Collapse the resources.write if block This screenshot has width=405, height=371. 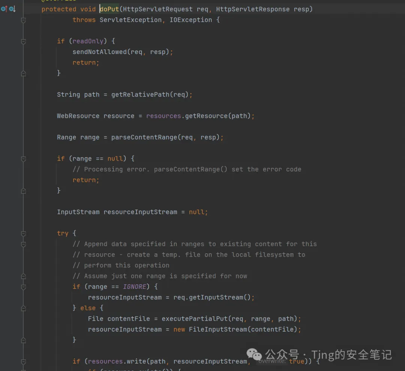(23, 362)
